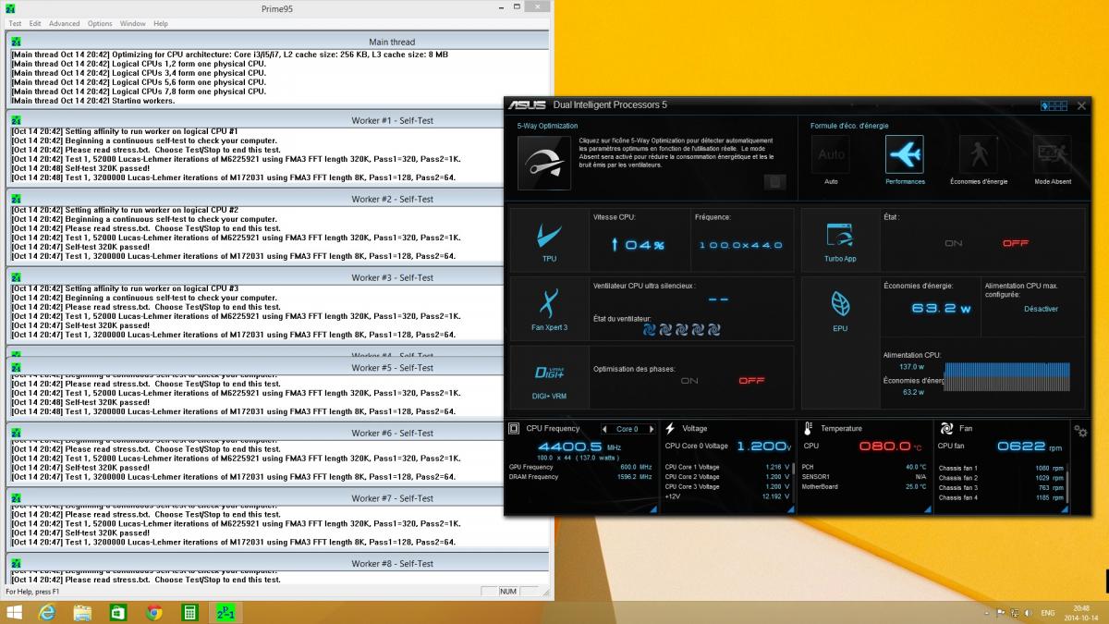The width and height of the screenshot is (1109, 624).
Task: Select next CPU core arrow
Action: [x=651, y=429]
